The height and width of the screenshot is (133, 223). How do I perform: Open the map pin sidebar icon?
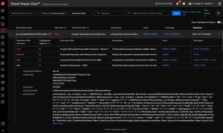[3, 11]
